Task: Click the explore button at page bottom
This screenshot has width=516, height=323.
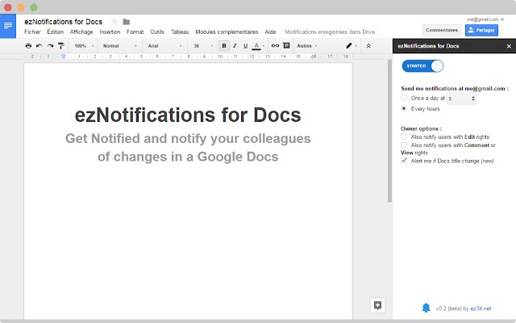Action: click(x=377, y=305)
